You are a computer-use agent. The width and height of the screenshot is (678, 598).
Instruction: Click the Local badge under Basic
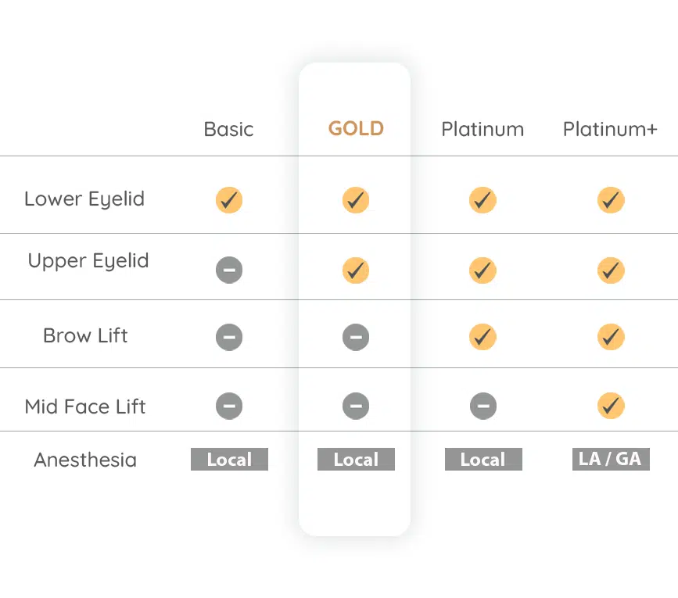point(229,460)
